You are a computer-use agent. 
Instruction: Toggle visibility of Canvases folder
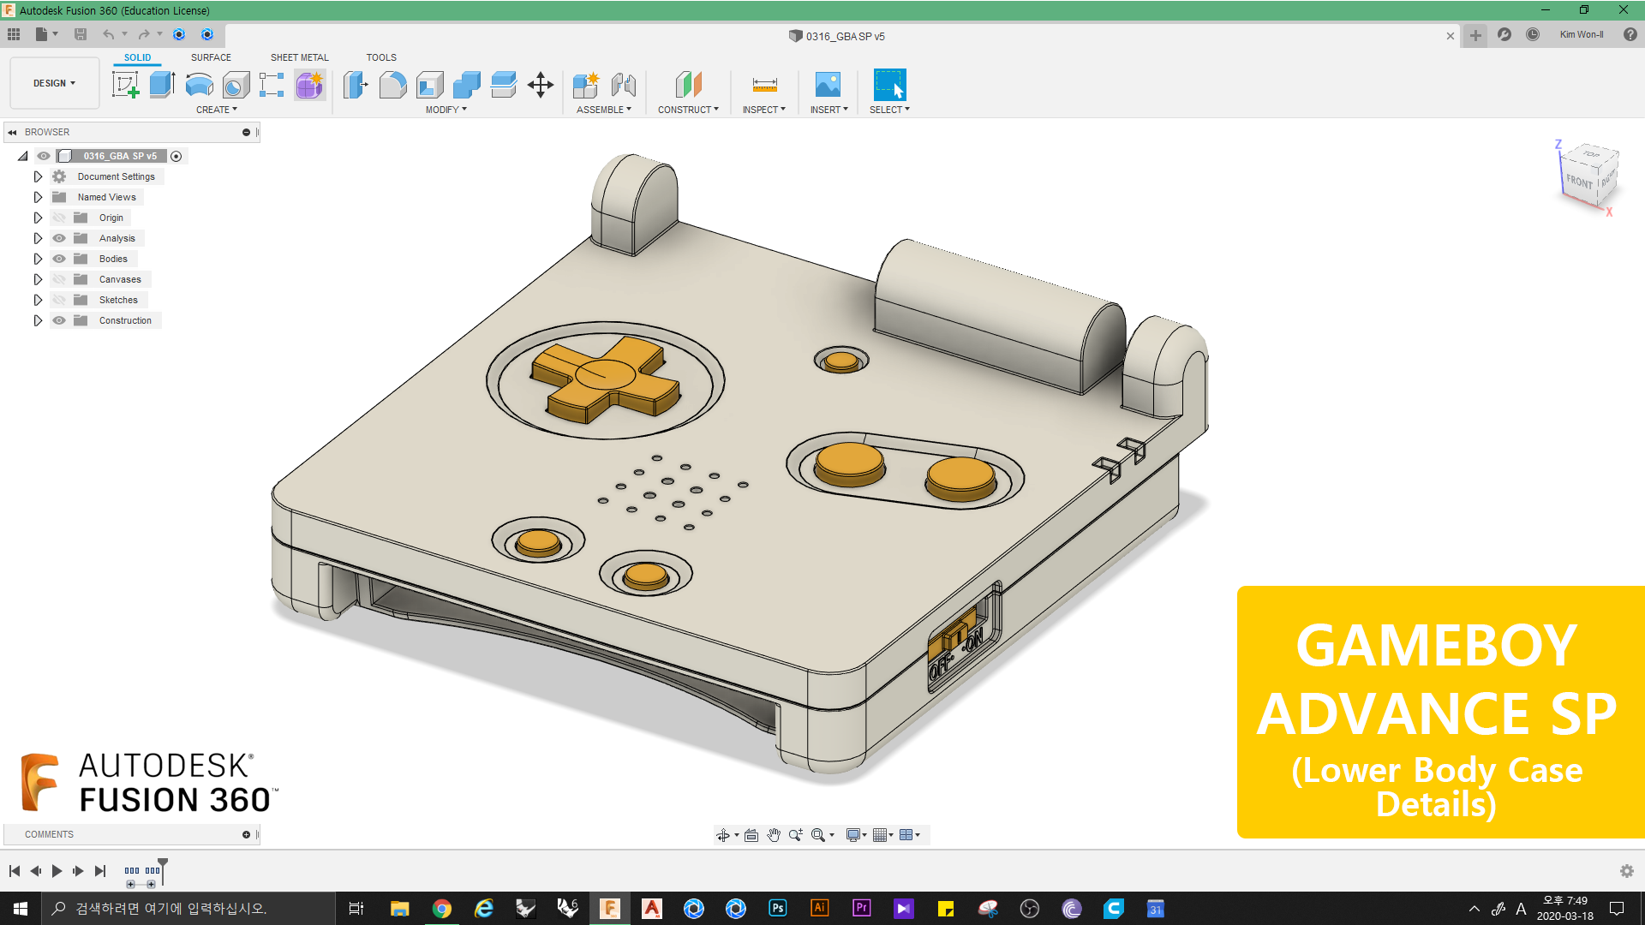(59, 279)
